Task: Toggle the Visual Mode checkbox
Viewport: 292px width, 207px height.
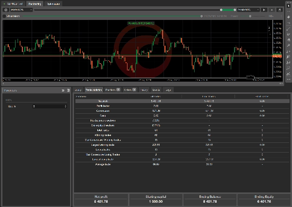Action: pos(4,16)
